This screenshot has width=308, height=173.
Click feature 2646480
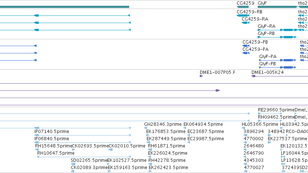pos(254,146)
